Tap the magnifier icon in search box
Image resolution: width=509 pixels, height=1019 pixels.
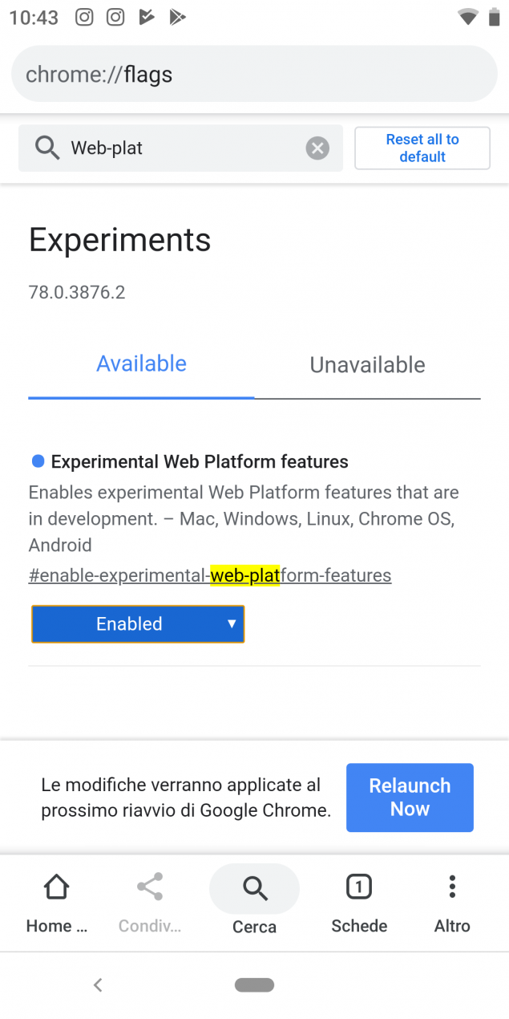tap(47, 148)
